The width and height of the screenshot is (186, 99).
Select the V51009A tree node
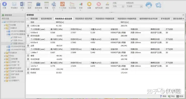pos(18,47)
